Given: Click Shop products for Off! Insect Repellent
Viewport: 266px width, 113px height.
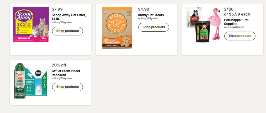Looking at the screenshot, I should [67, 87].
